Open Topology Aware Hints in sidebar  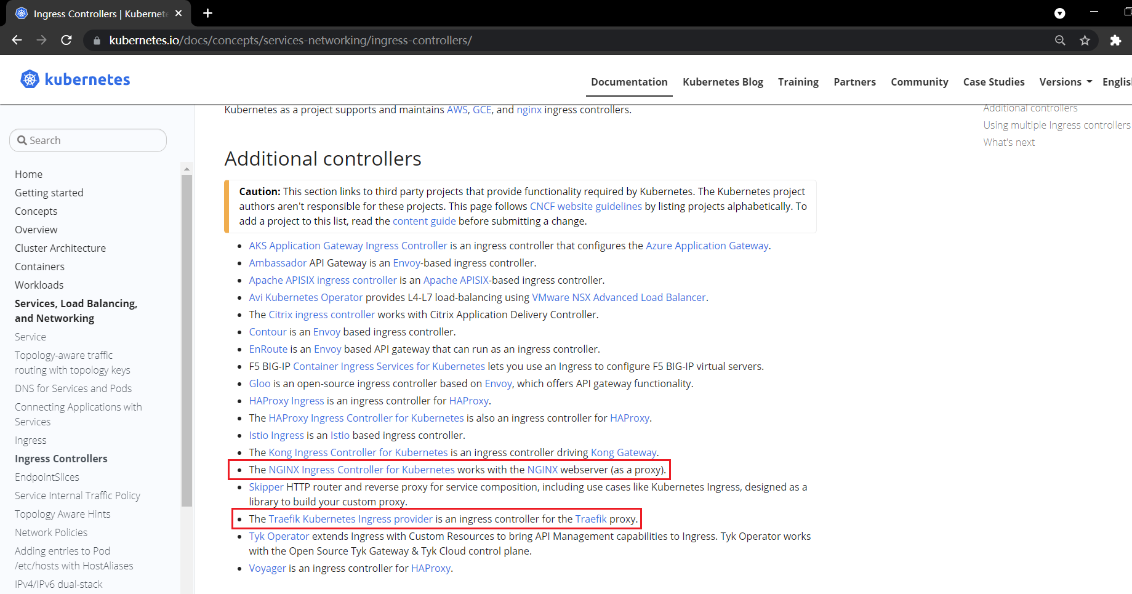click(x=63, y=514)
